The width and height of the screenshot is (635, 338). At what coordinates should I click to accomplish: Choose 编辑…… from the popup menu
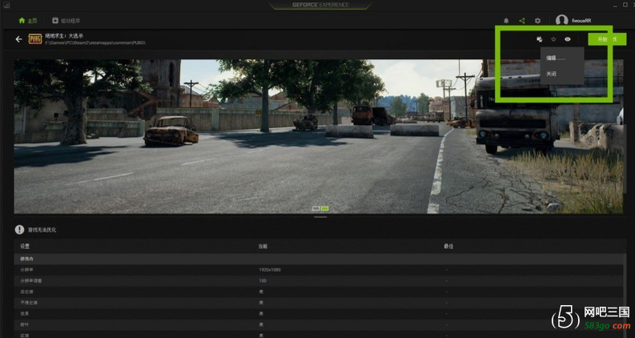pyautogui.click(x=555, y=58)
